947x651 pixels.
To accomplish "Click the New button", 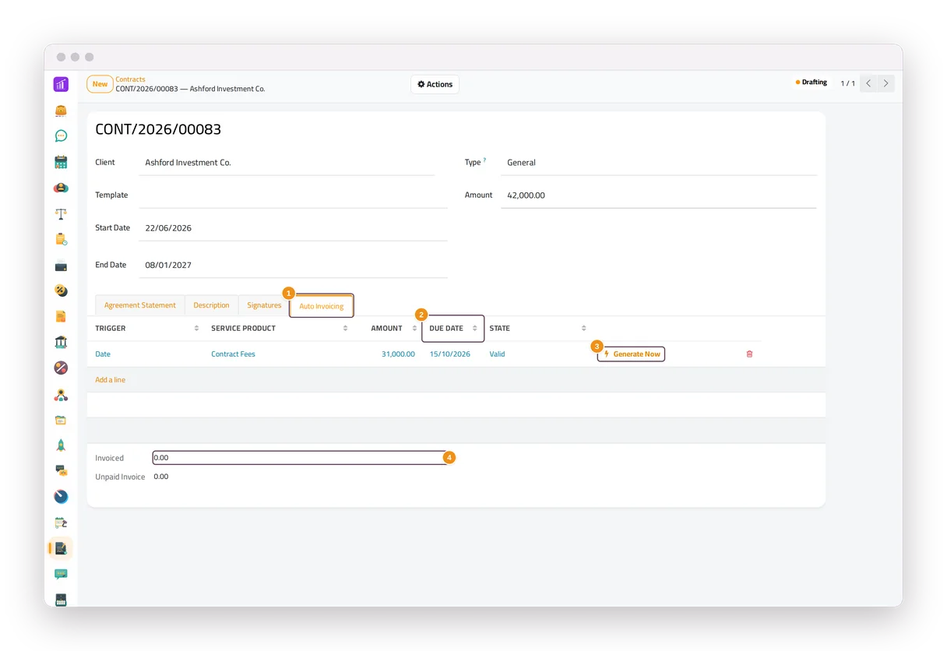I will (x=100, y=84).
